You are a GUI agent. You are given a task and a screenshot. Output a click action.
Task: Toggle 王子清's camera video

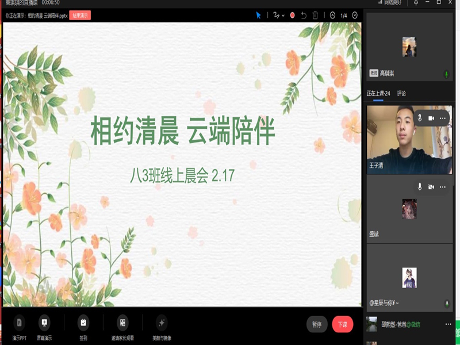(x=431, y=118)
